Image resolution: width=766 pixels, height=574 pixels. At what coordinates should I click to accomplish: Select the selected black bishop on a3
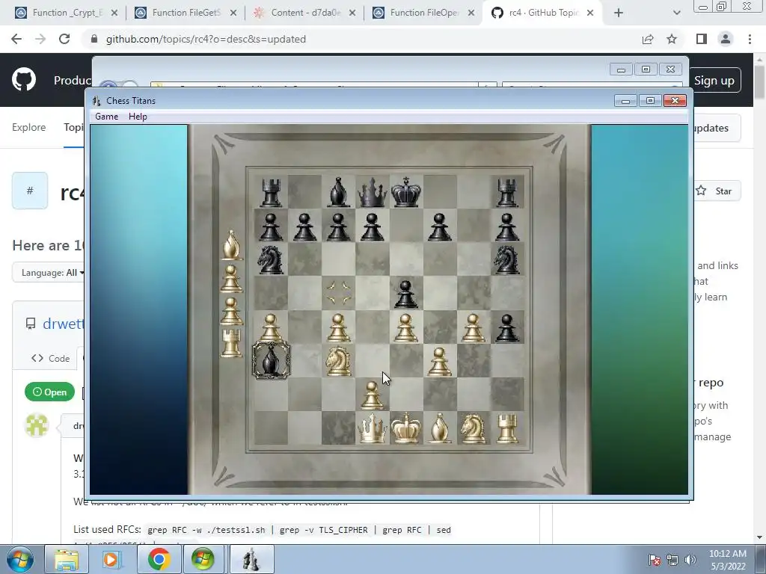tap(271, 361)
